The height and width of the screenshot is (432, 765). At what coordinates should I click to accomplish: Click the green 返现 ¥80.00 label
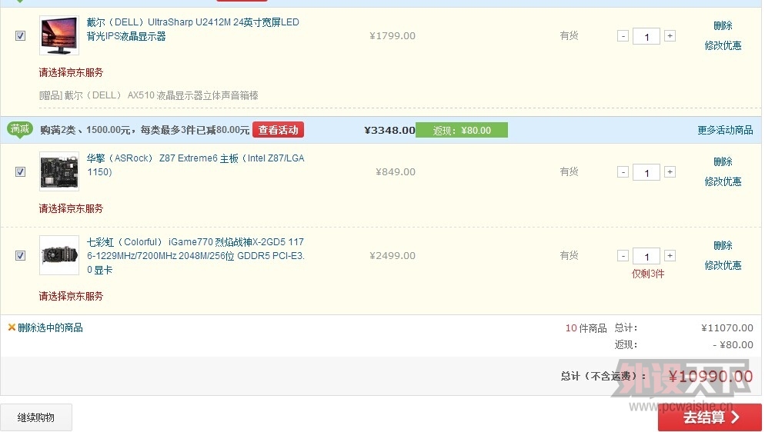462,130
